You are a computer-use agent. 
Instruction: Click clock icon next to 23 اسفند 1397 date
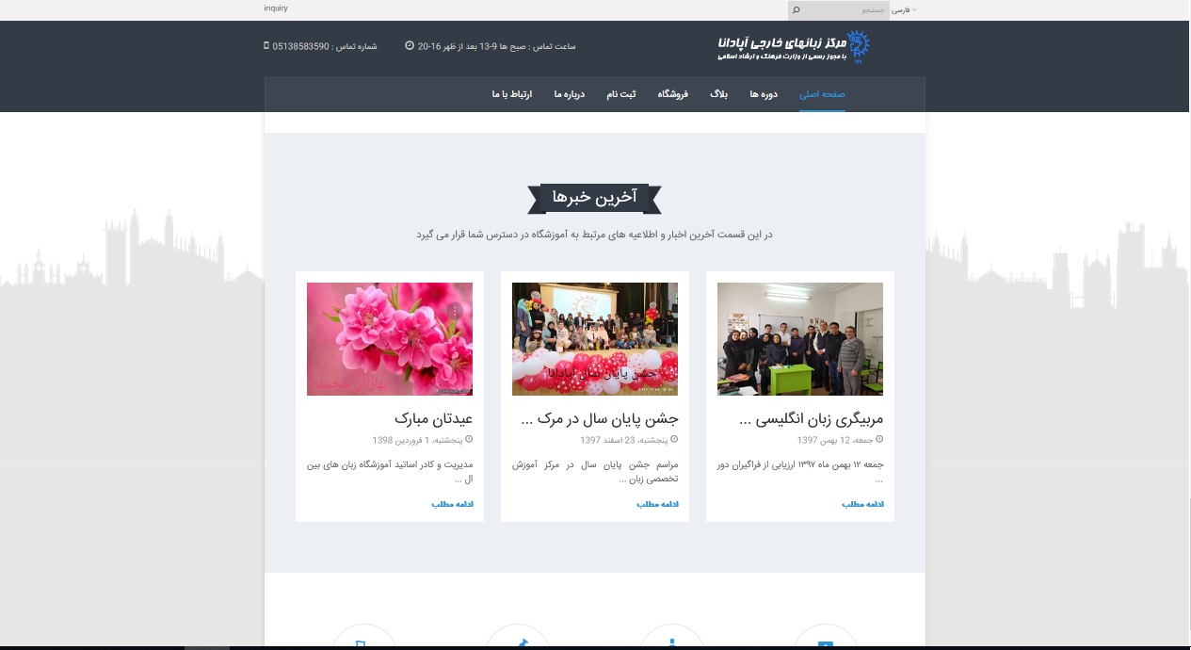point(674,440)
